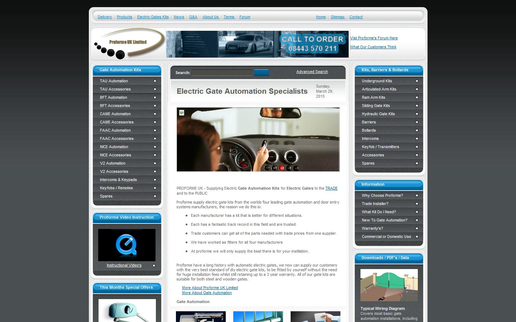Follow the Advanced Search link
Image resolution: width=516 pixels, height=322 pixels.
[312, 72]
